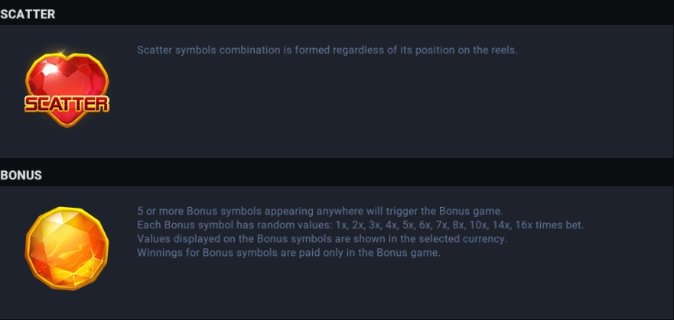Click the 5x multiplier value

(409, 225)
